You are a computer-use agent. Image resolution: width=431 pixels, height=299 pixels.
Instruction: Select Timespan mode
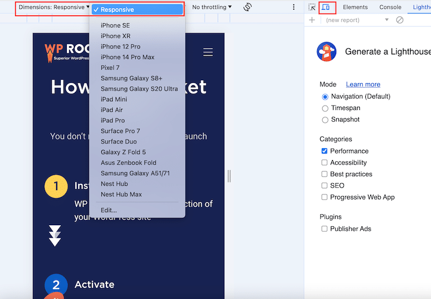[325, 108]
